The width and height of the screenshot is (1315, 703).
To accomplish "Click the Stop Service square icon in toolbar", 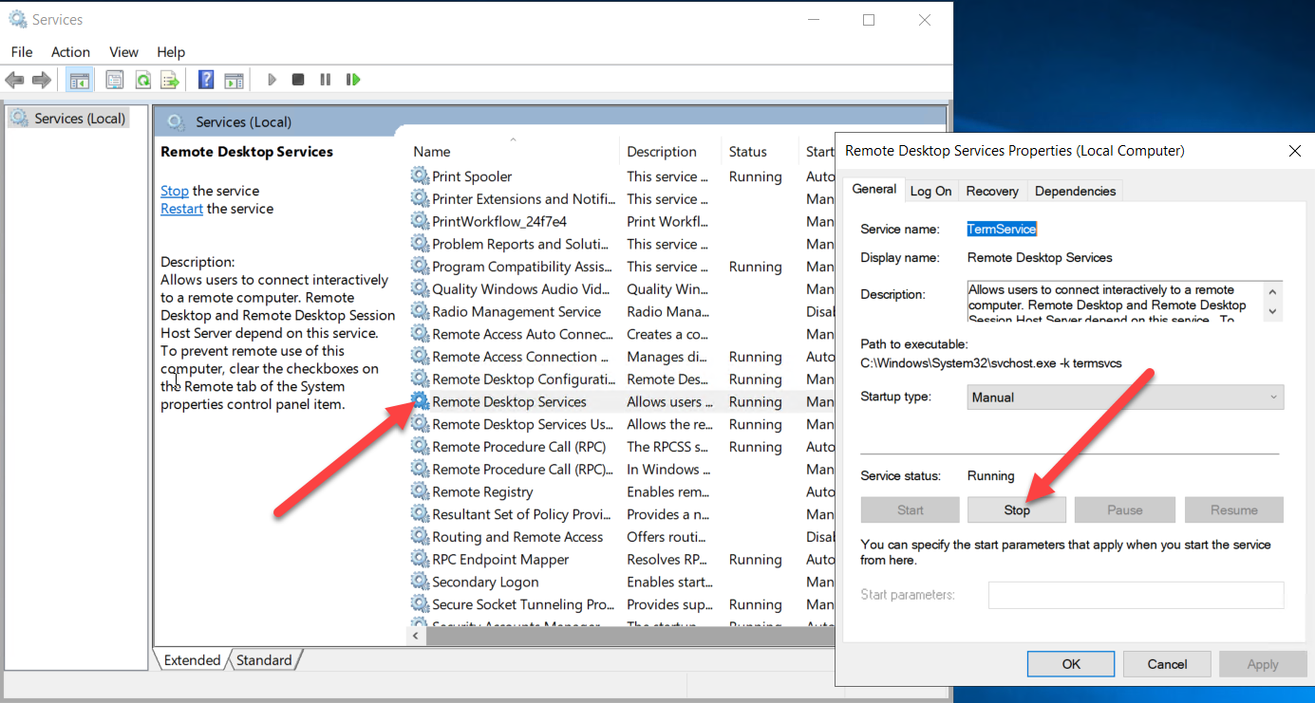I will tap(298, 80).
